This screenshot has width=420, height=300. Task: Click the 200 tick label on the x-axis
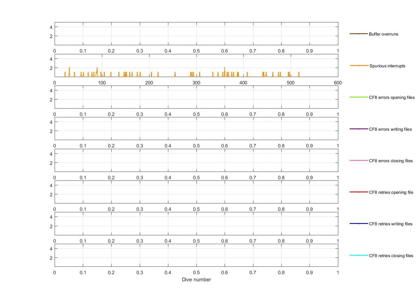coord(149,83)
